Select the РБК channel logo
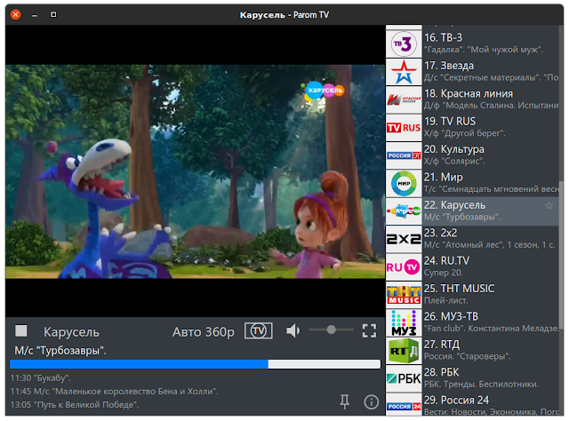569x421 pixels. click(404, 378)
